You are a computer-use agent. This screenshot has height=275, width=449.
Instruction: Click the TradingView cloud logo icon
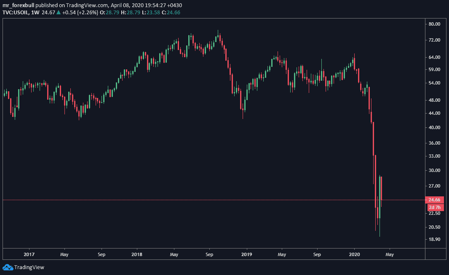coord(8,267)
